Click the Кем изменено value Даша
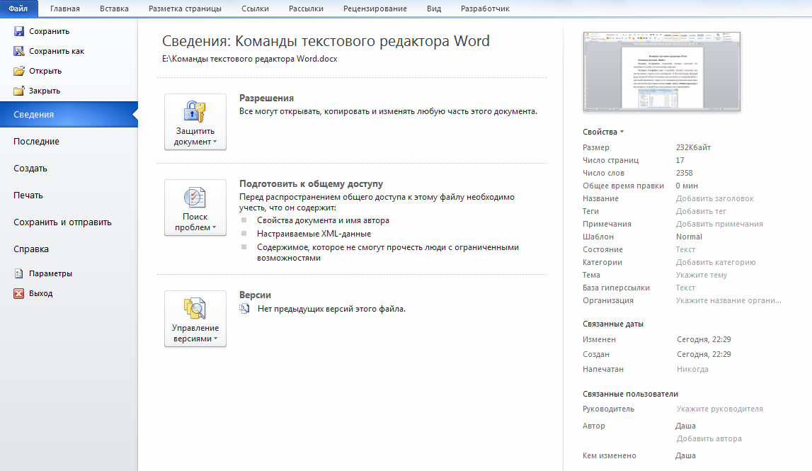Viewport: 812px width, 471px height. coord(686,456)
